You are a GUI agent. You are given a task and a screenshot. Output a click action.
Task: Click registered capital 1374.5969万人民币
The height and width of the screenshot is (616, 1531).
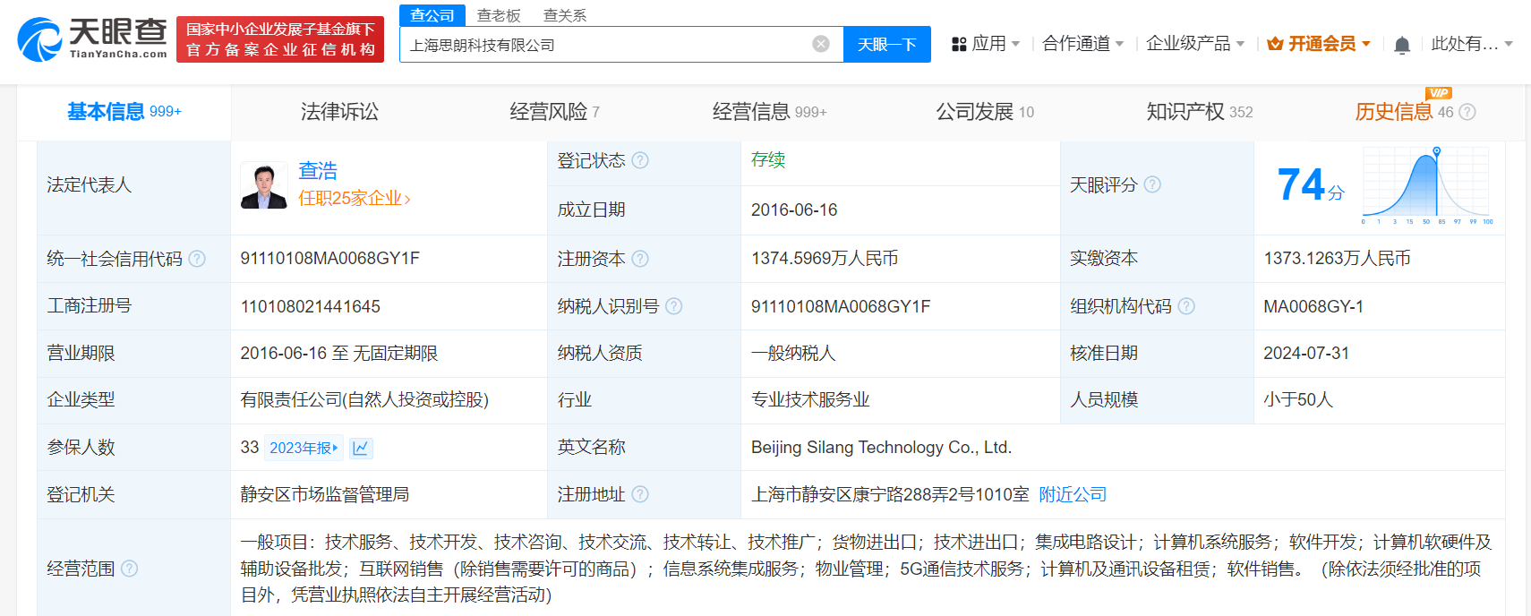[x=825, y=259]
